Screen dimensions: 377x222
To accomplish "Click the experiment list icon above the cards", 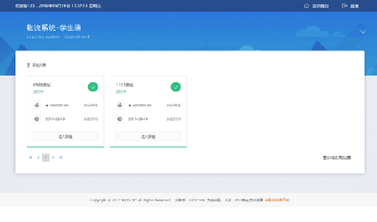I will click(x=29, y=65).
